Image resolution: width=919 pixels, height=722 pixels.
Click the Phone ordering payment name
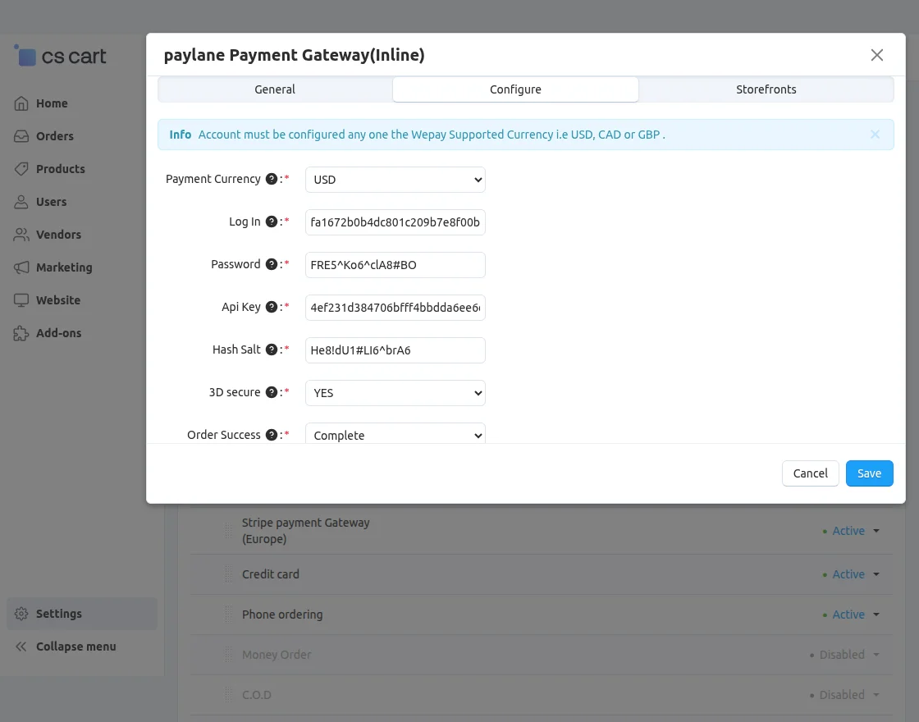click(282, 615)
